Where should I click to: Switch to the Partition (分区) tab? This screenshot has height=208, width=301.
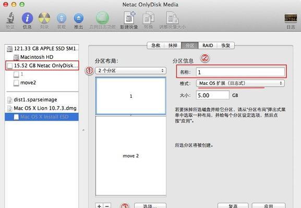point(190,45)
